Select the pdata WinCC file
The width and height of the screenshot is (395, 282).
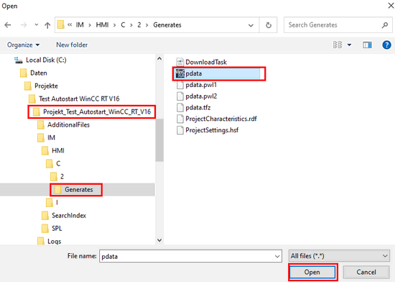(x=218, y=73)
